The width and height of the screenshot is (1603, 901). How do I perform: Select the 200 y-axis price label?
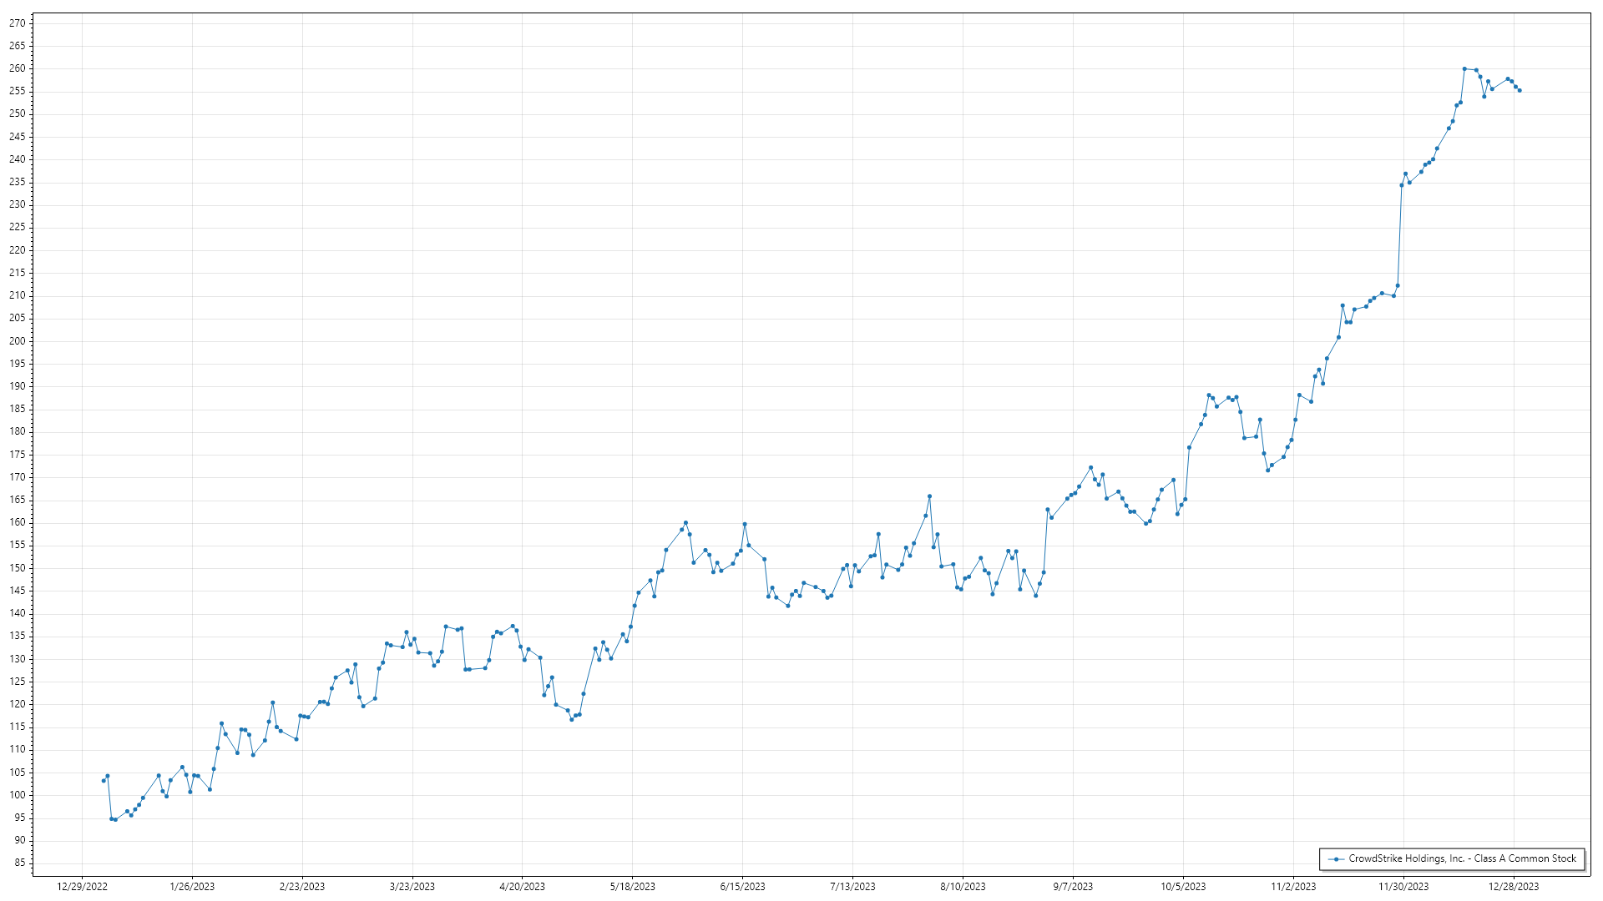pos(18,341)
